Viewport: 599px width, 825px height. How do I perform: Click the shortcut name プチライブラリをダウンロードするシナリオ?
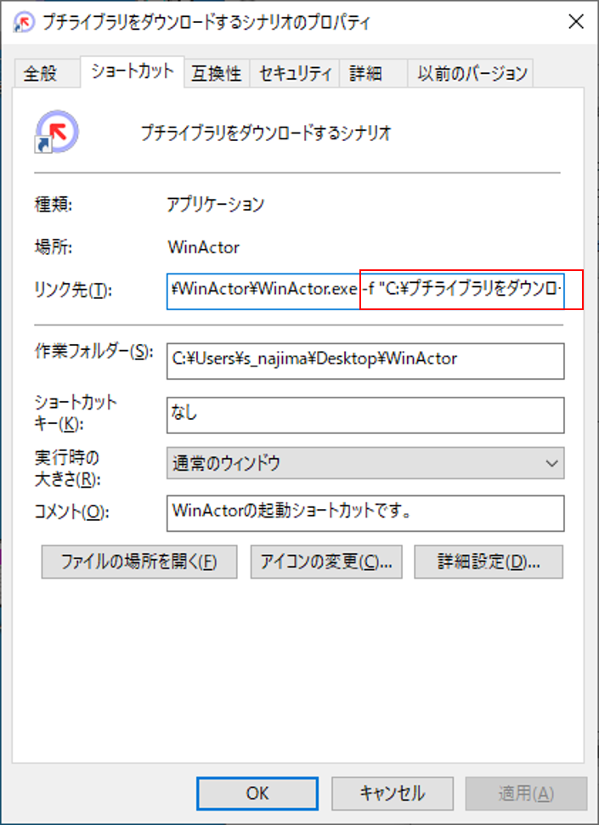click(x=266, y=133)
